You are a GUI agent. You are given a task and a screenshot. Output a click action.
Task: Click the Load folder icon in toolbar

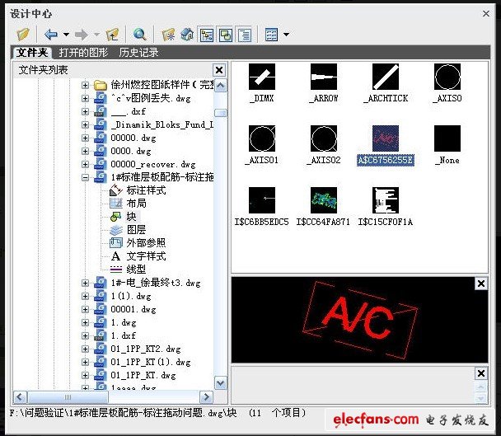[x=23, y=34]
